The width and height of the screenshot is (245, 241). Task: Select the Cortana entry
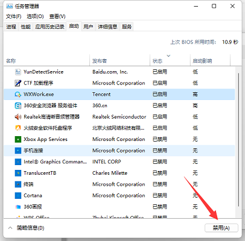tap(33, 196)
